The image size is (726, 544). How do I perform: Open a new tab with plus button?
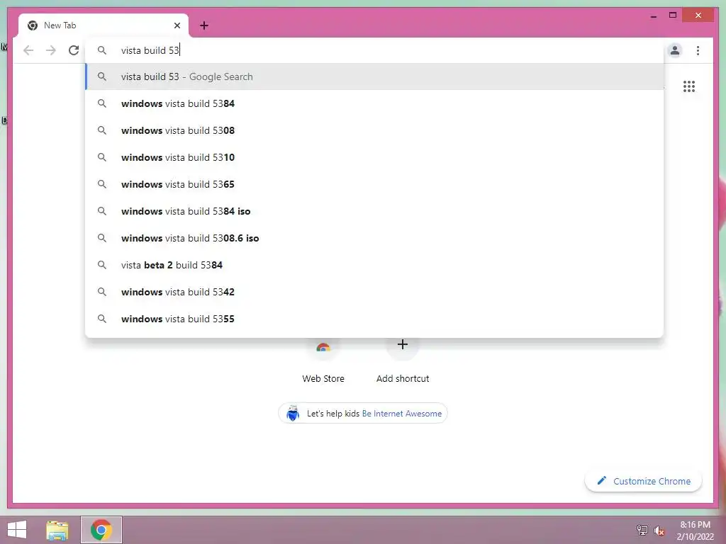[x=204, y=25]
